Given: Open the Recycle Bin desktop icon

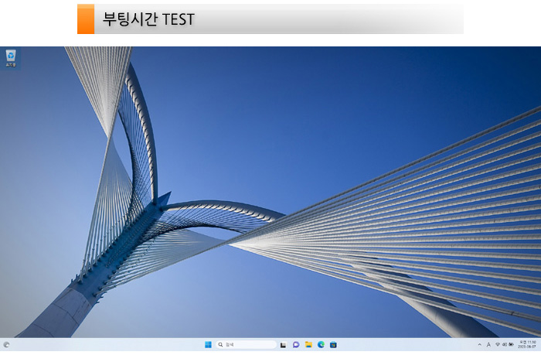Looking at the screenshot, I should click(x=11, y=56).
